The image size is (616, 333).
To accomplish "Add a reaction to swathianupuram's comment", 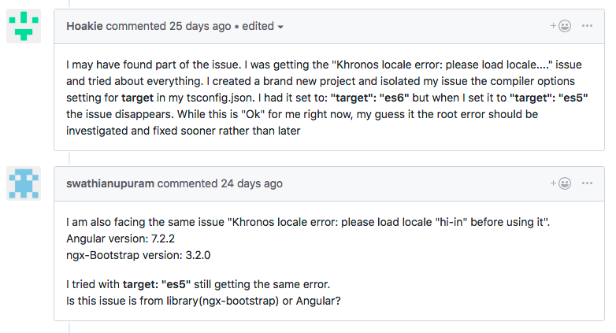I will (x=560, y=183).
